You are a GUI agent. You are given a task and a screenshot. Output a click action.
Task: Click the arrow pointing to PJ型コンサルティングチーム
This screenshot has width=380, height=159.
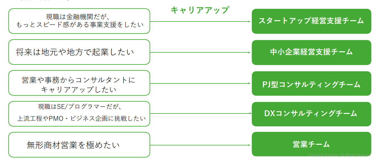tap(200, 83)
